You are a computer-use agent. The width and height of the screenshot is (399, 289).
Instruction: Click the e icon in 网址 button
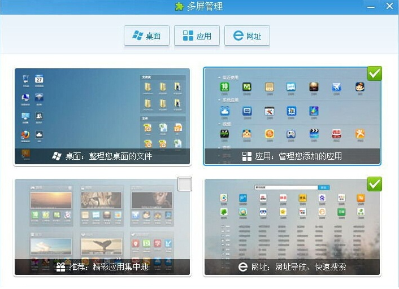(238, 36)
